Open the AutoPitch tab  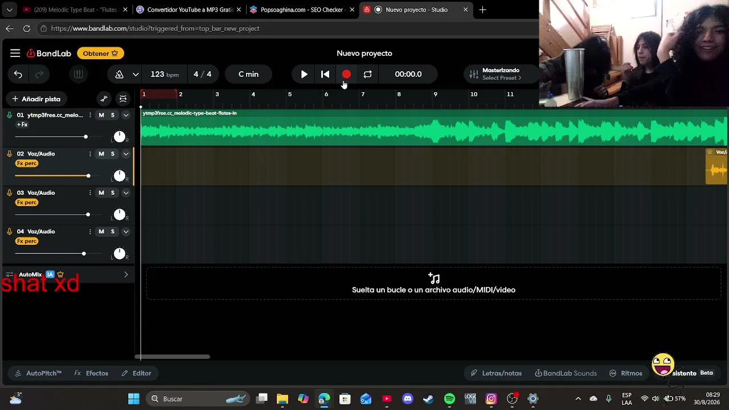click(x=38, y=373)
